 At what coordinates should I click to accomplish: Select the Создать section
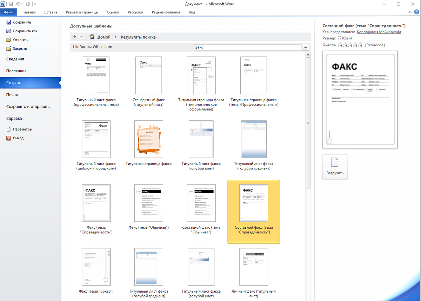pos(31,83)
